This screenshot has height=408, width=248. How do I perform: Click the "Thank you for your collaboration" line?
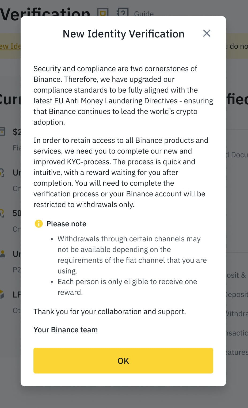coord(109,311)
